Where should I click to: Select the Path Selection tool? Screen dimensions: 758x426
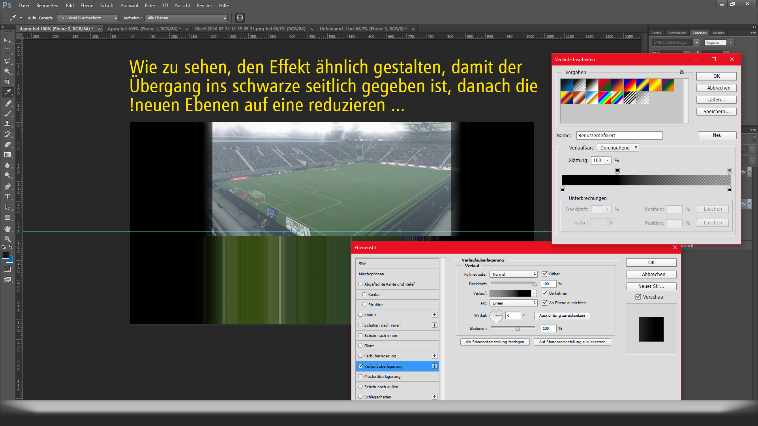(x=8, y=207)
